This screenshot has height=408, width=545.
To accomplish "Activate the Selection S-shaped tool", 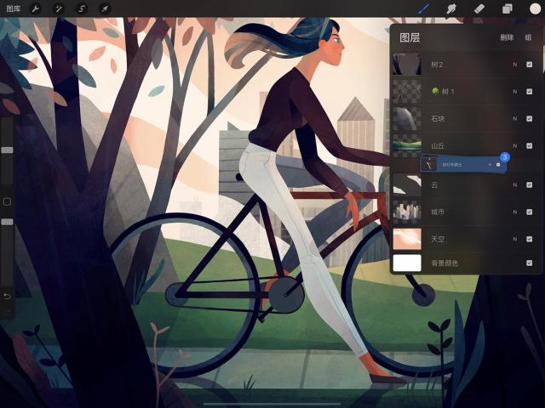I will 82,8.
